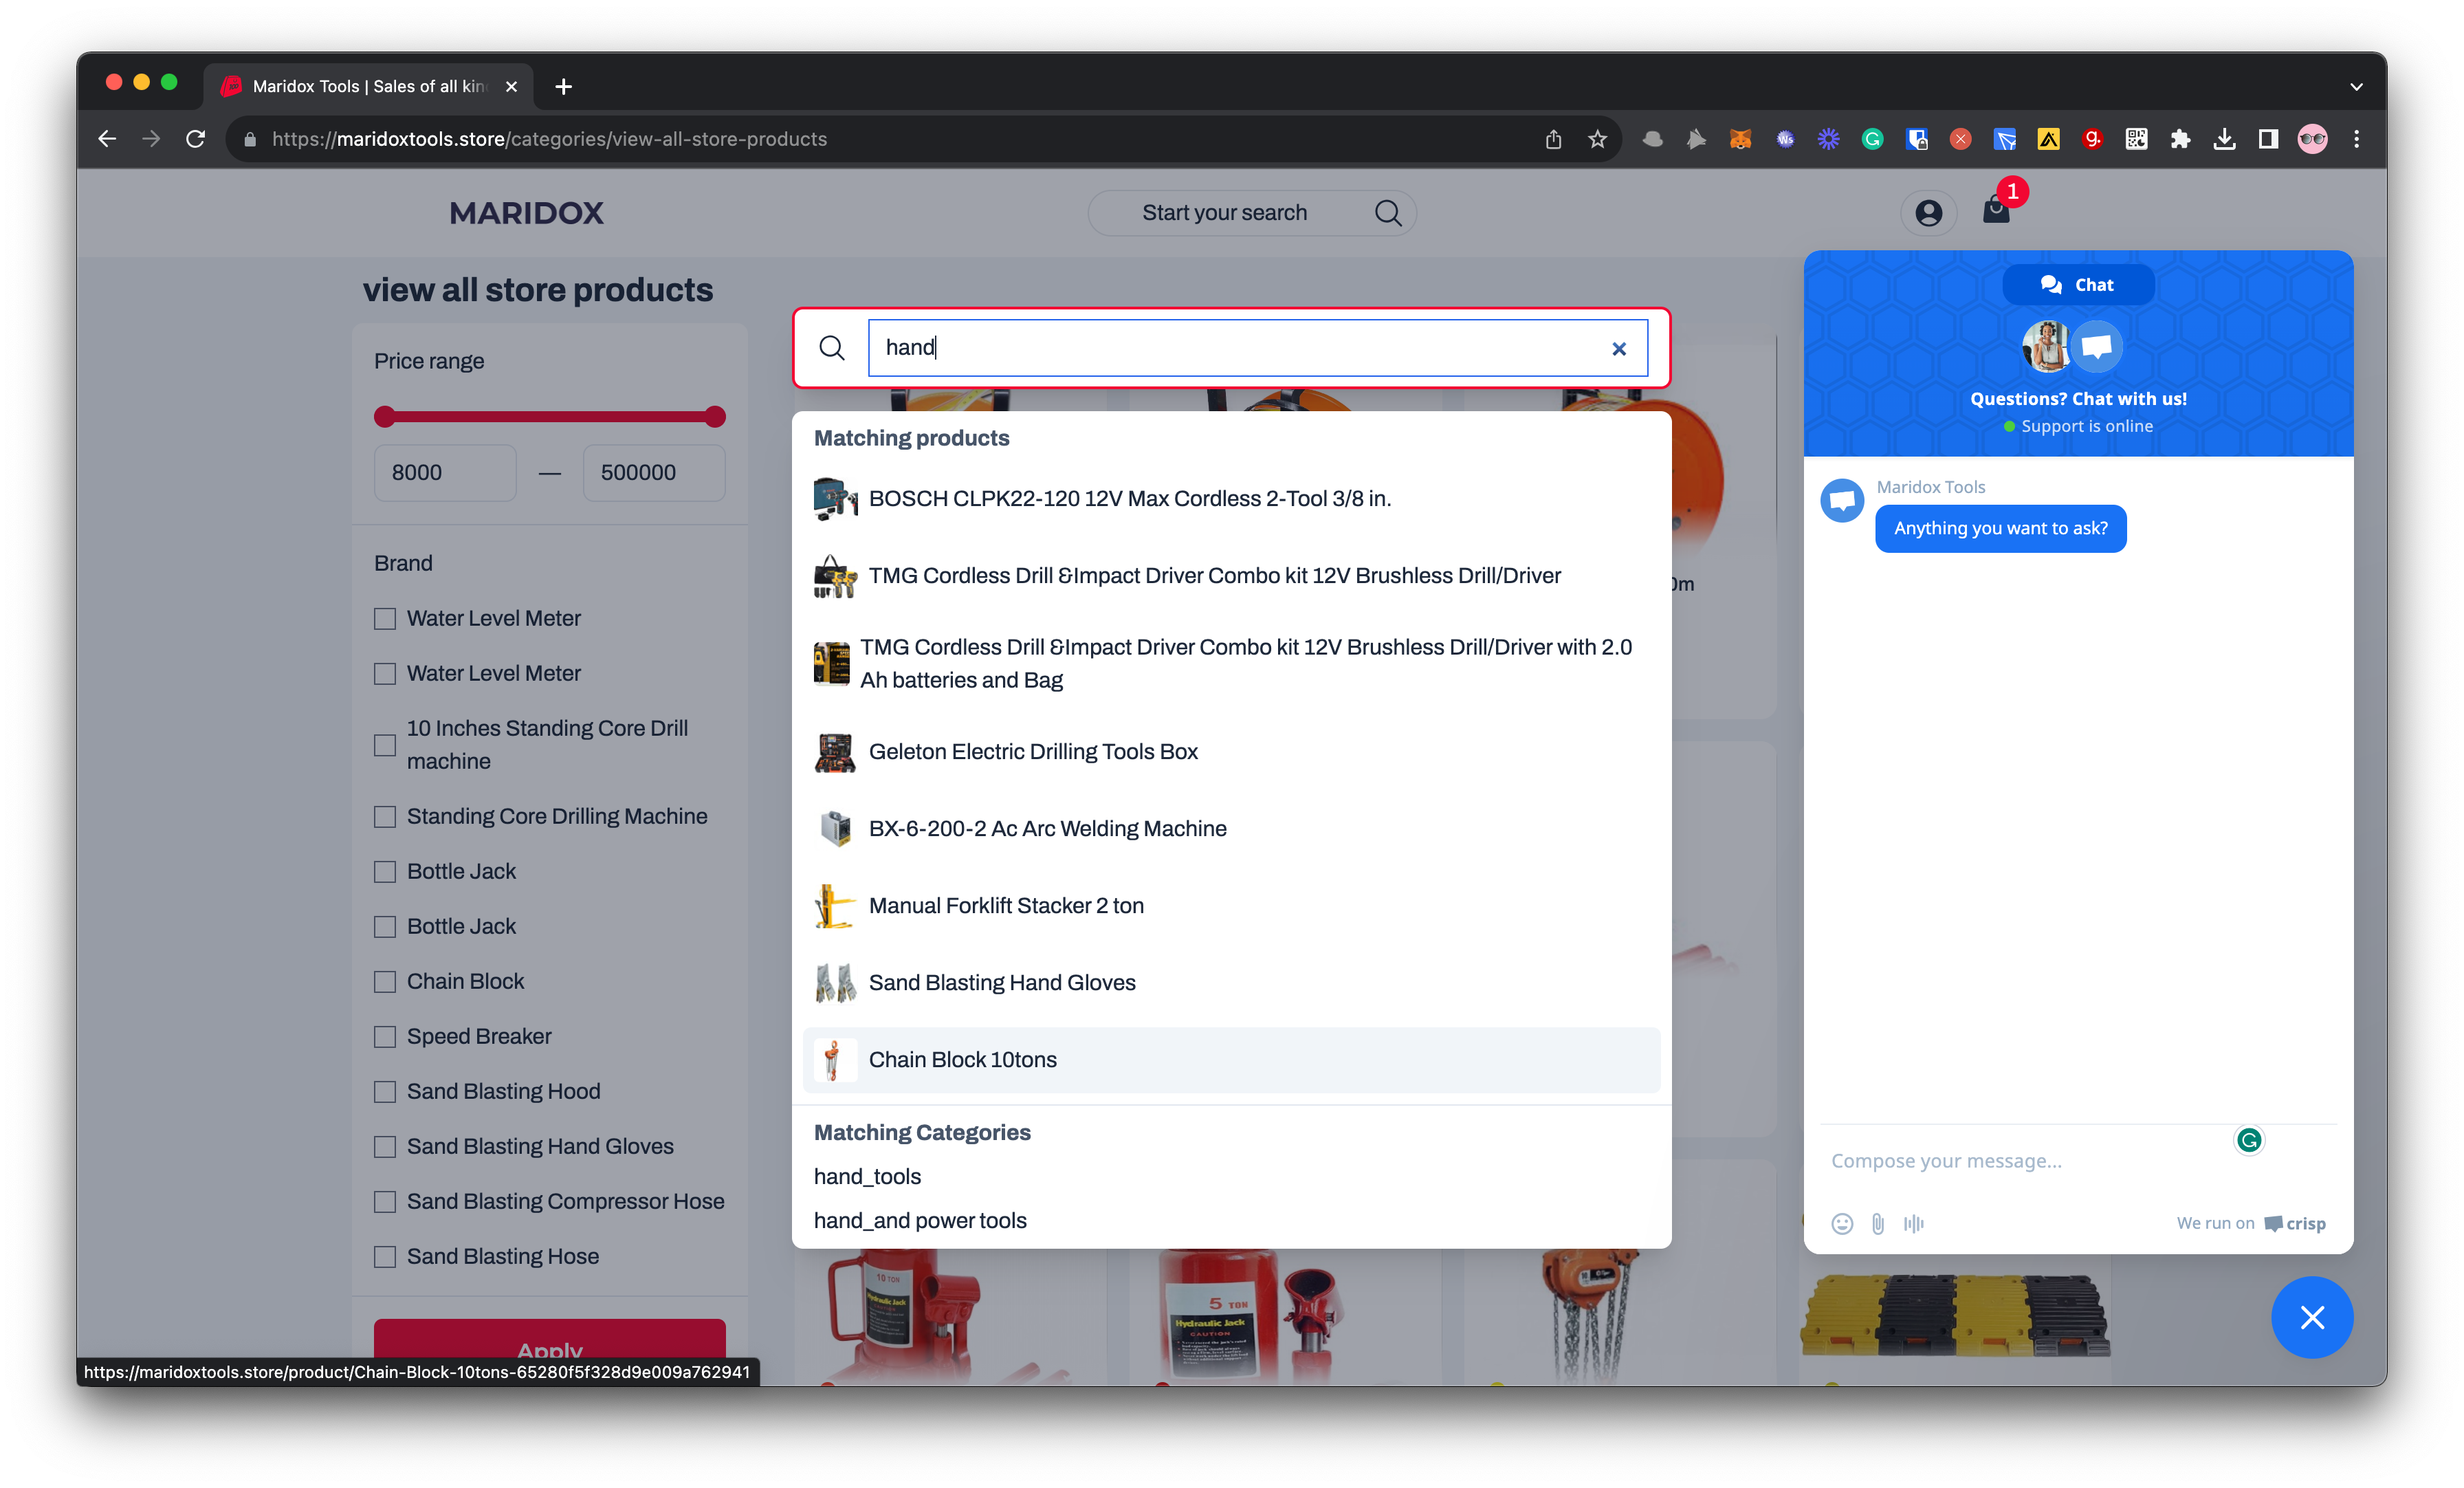
Task: Select Chain Block 10tons result
Action: (1231, 1060)
